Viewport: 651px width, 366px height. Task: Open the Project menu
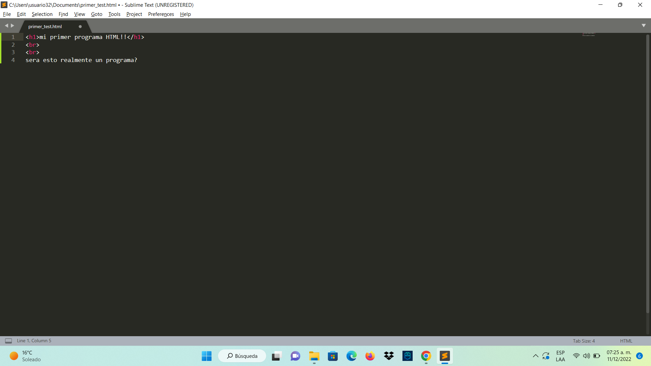134,14
